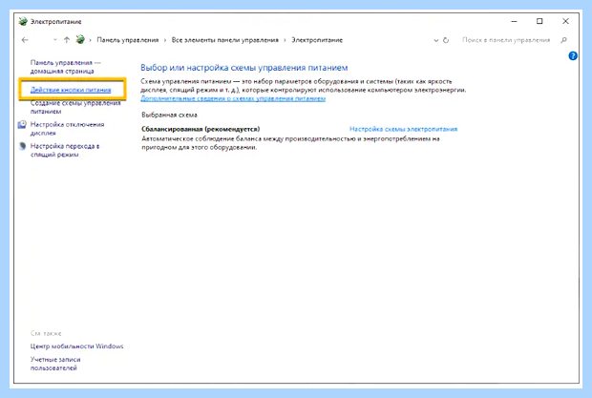
Task: Open Все элементы панели управления breadcrumb
Action: [x=225, y=40]
